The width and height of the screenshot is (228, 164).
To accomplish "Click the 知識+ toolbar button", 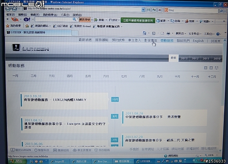I will tap(205, 21).
